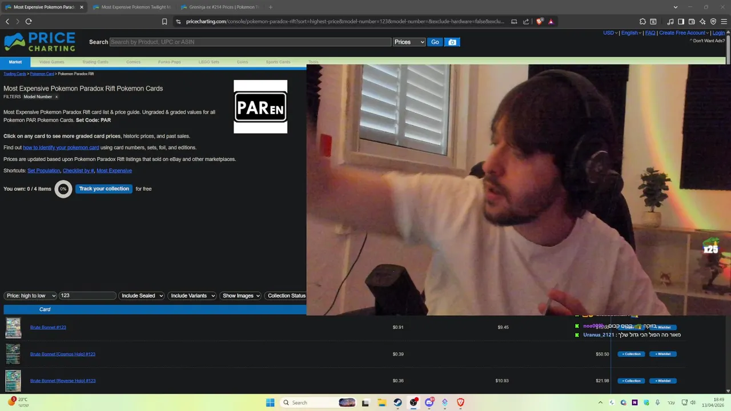Open Steam from the taskbar
This screenshot has width=731, height=411.
point(397,402)
